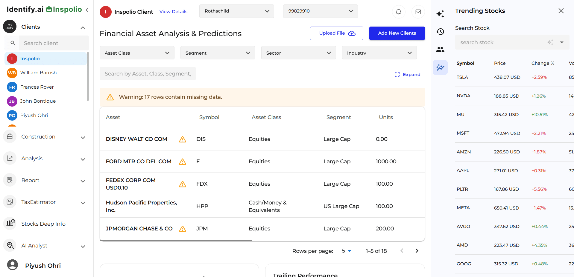This screenshot has width=574, height=277.
Task: Click the AI sparkle inside search stock field
Action: (550, 42)
